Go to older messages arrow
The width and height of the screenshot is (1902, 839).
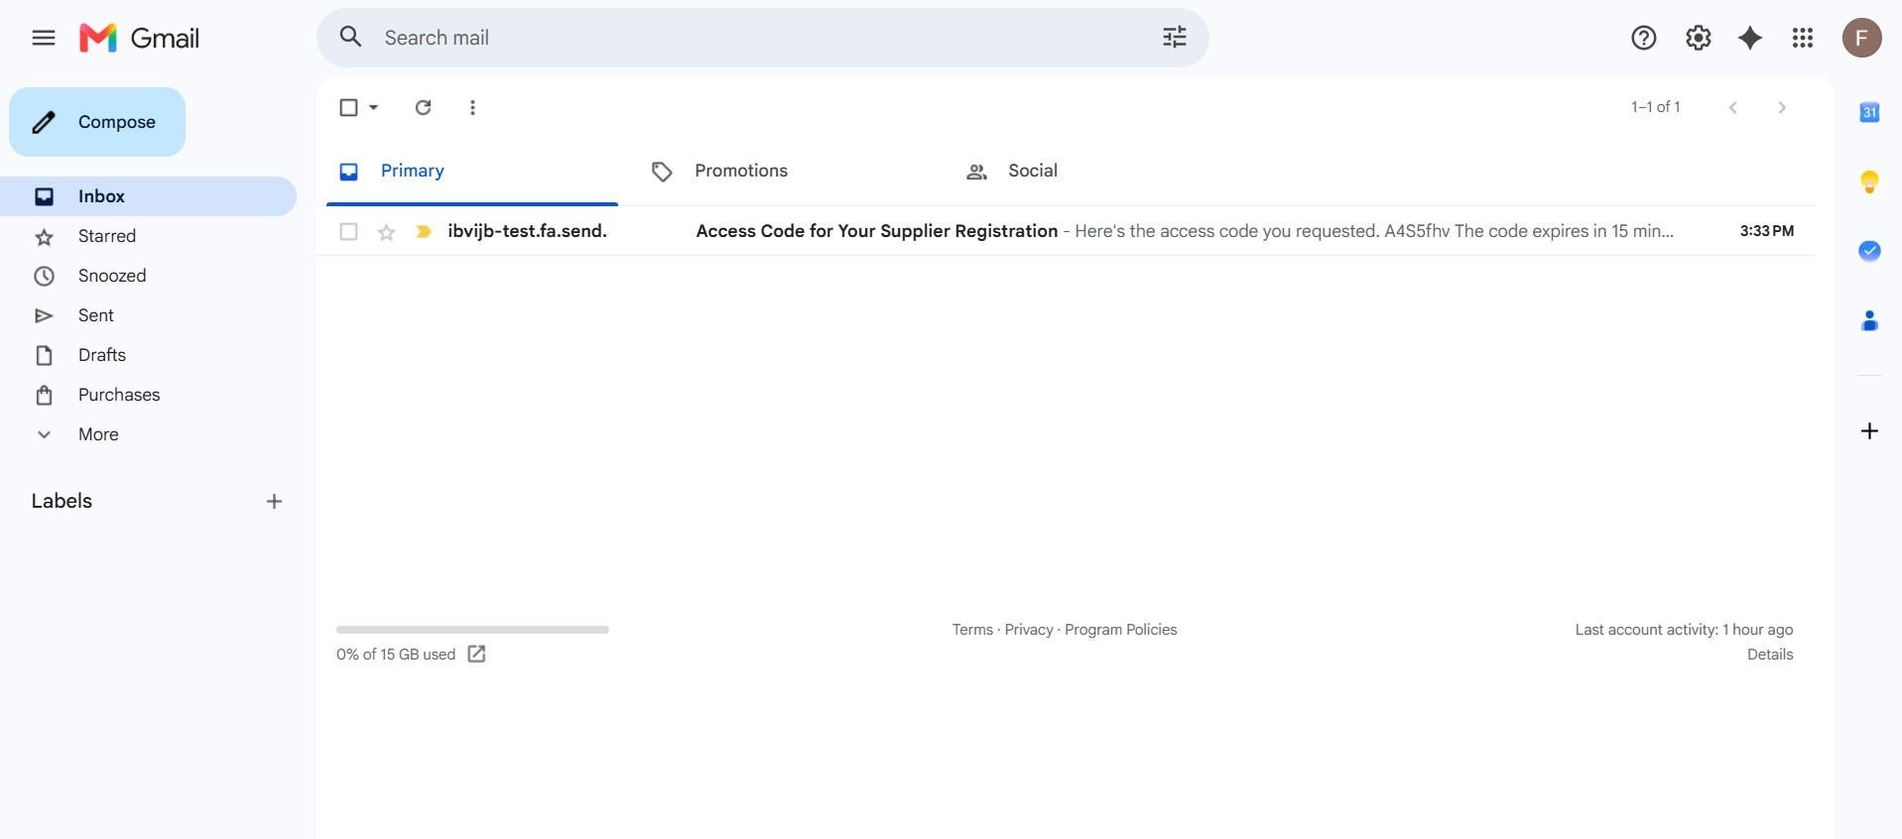click(x=1781, y=107)
